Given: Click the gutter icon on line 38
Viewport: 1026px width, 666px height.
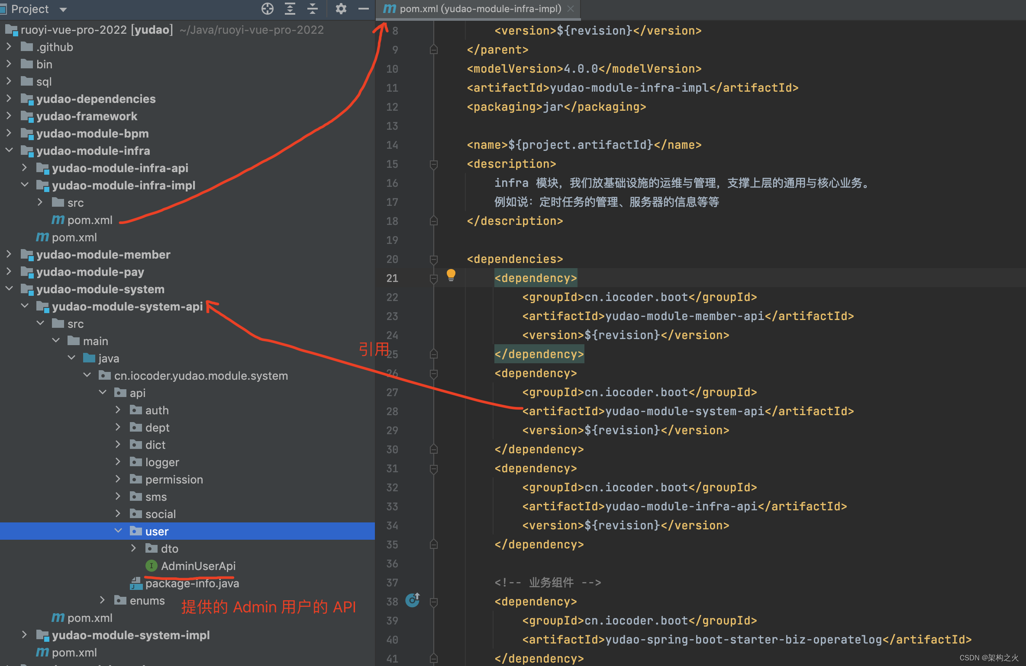Looking at the screenshot, I should [x=412, y=600].
